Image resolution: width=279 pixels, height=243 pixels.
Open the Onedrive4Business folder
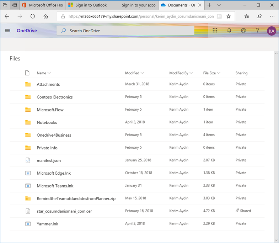(54, 135)
